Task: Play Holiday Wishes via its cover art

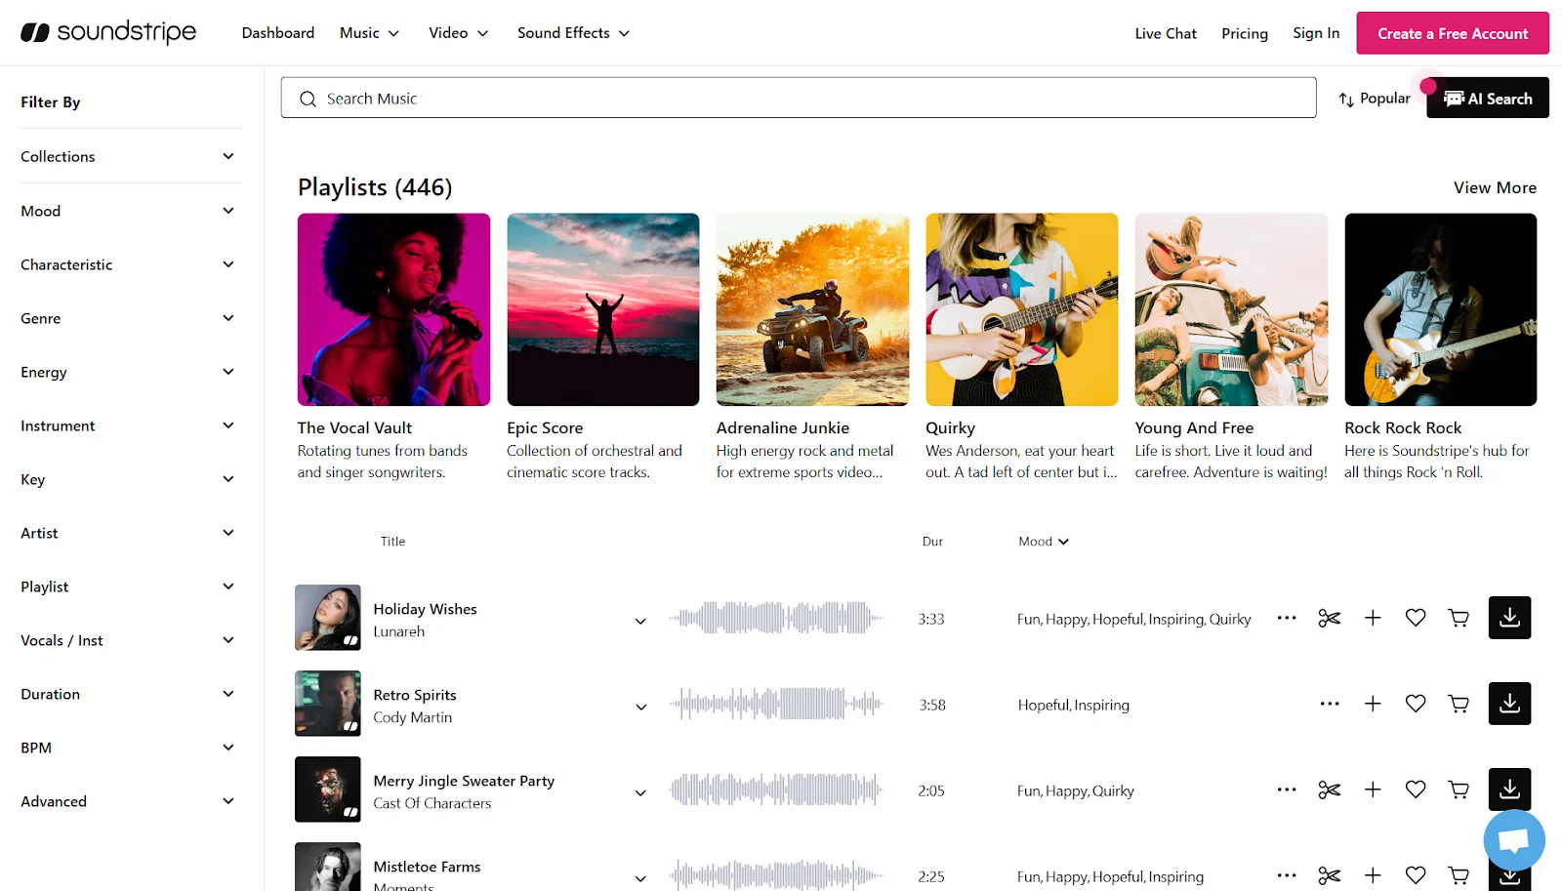Action: [328, 618]
